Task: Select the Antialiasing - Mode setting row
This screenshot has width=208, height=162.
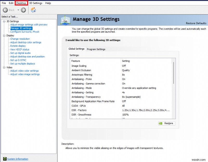Action: 82,88
